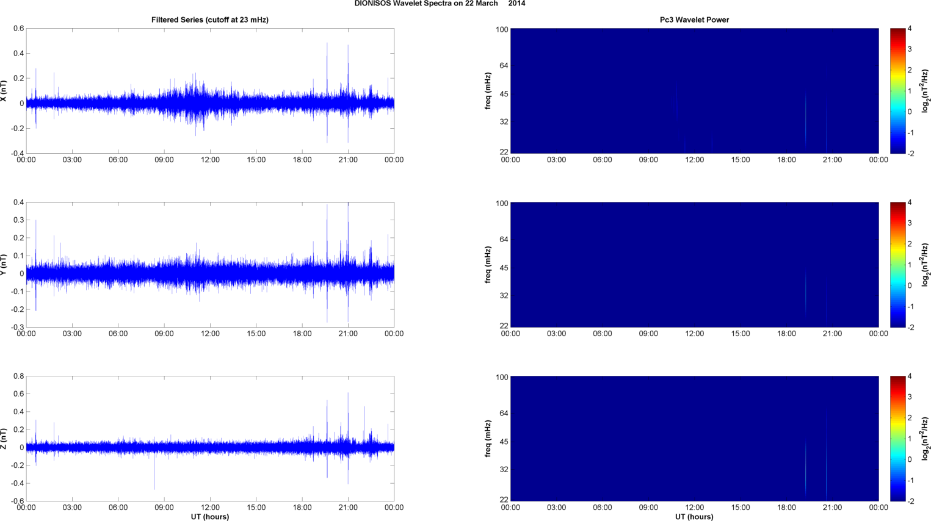Click inside the Y component filtered series plot
931x521 pixels.
tap(209, 265)
